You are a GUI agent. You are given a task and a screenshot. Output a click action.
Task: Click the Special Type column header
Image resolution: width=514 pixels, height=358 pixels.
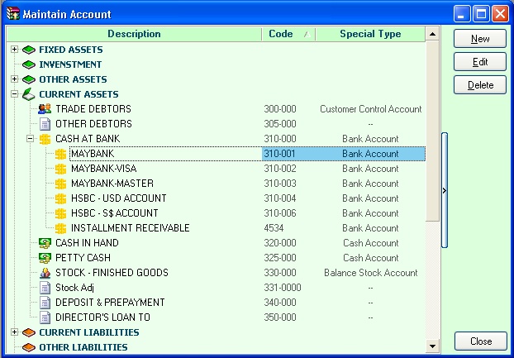(x=369, y=34)
